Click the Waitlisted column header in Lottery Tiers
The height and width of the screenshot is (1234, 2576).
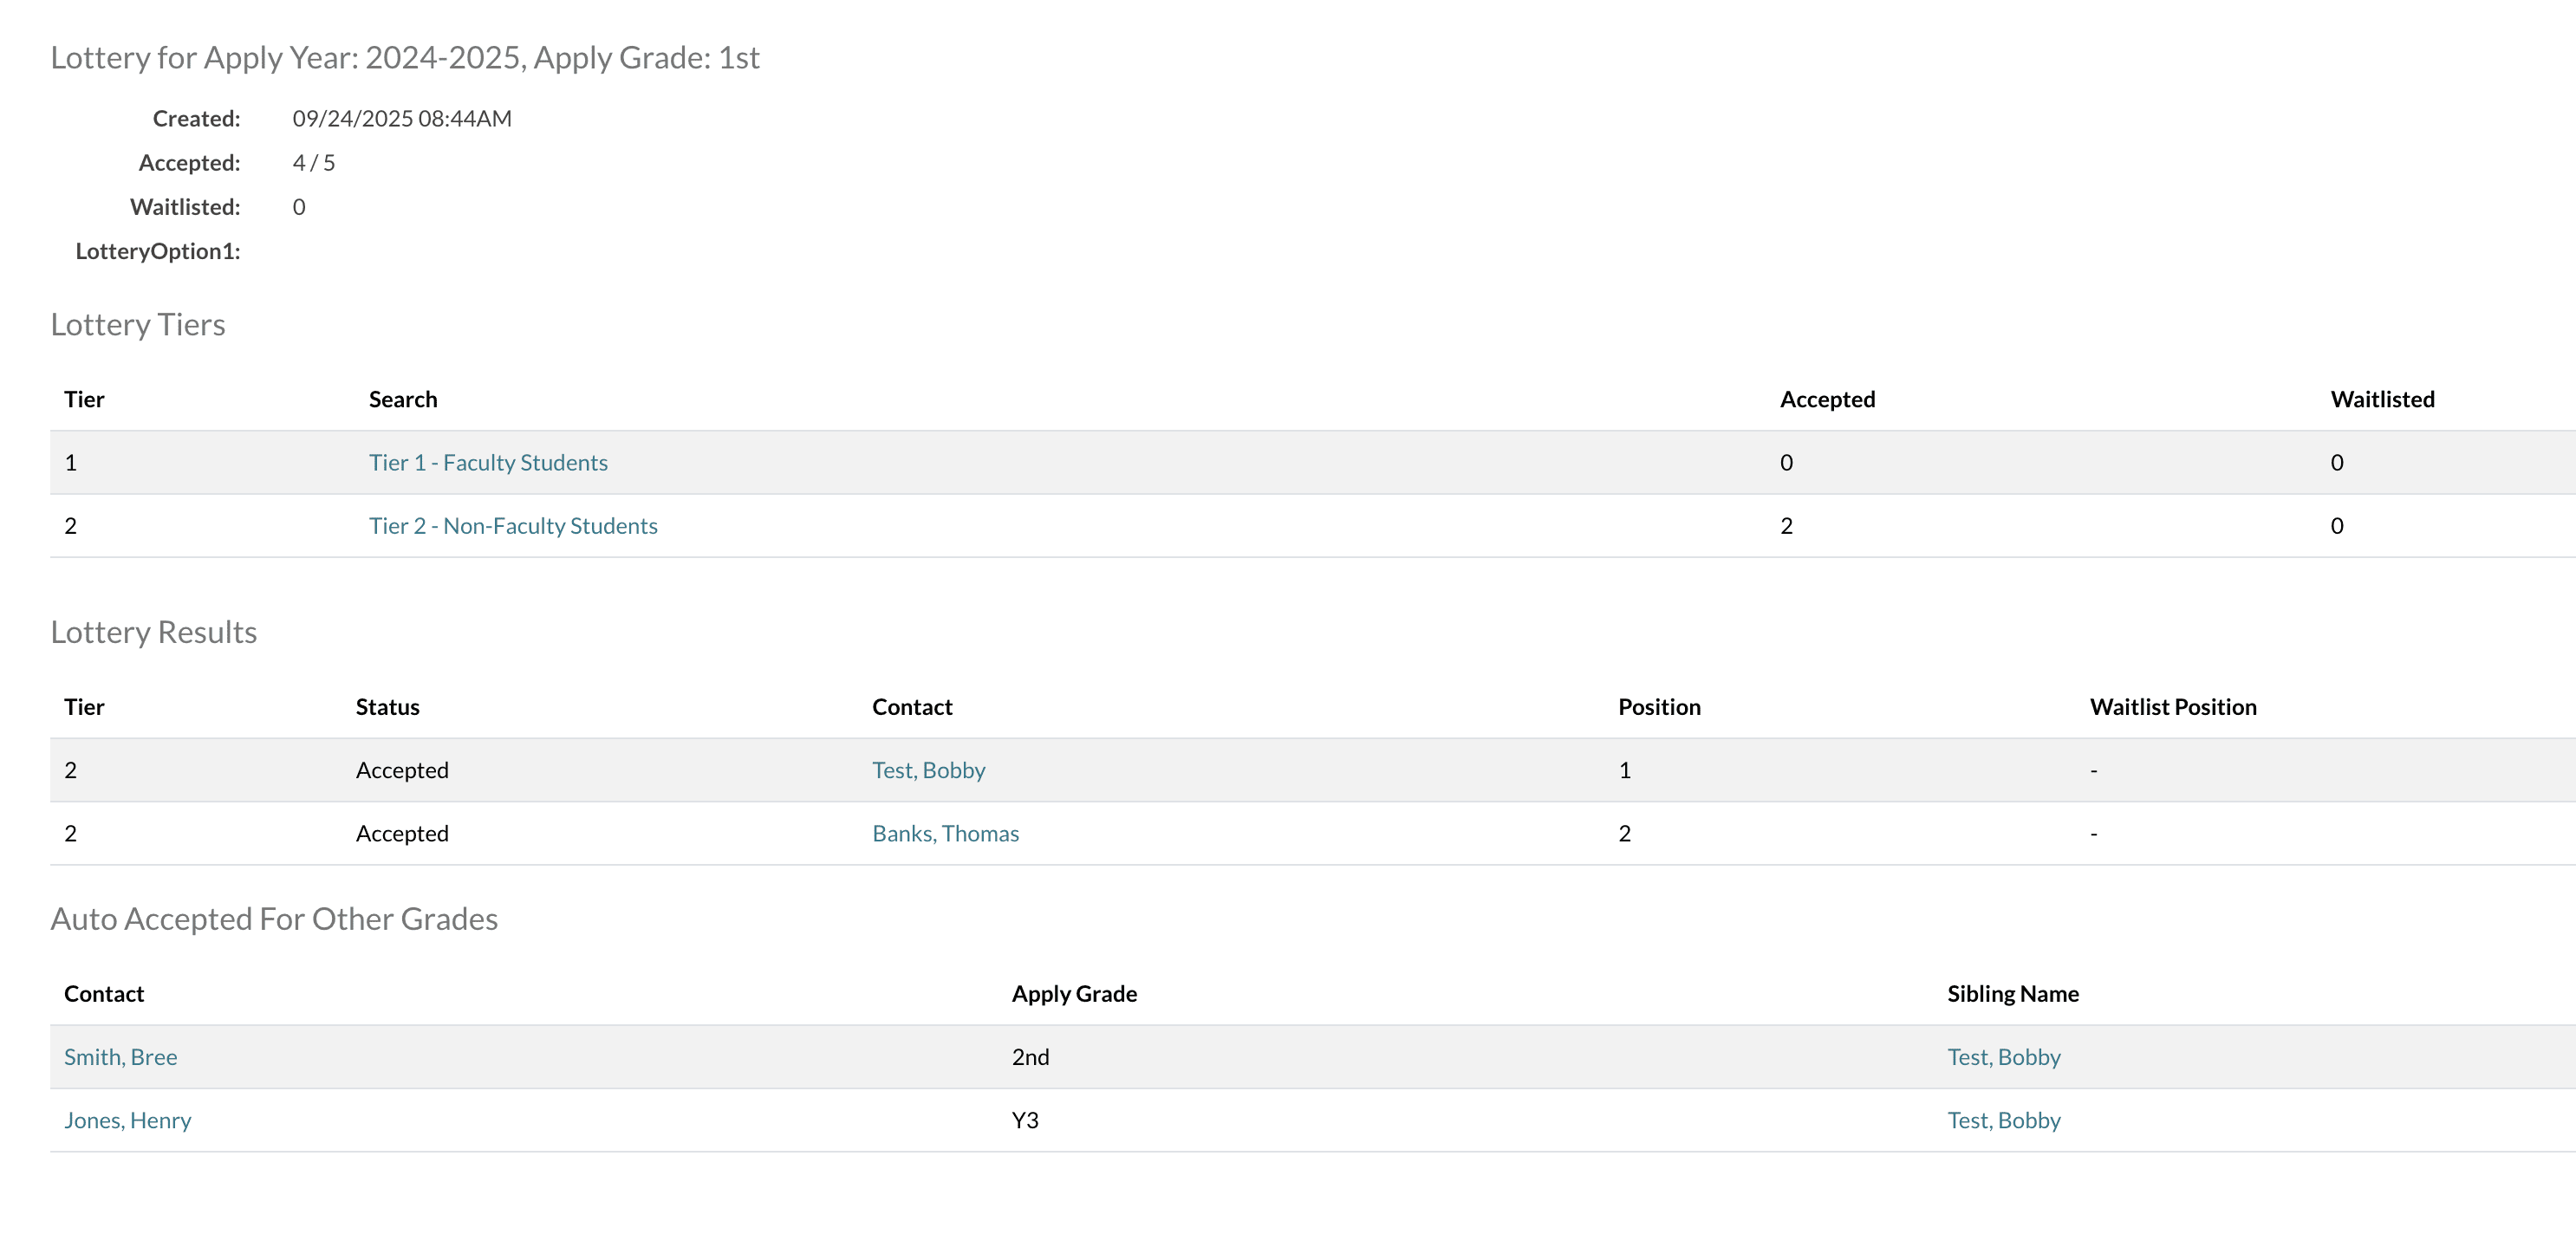(2382, 399)
